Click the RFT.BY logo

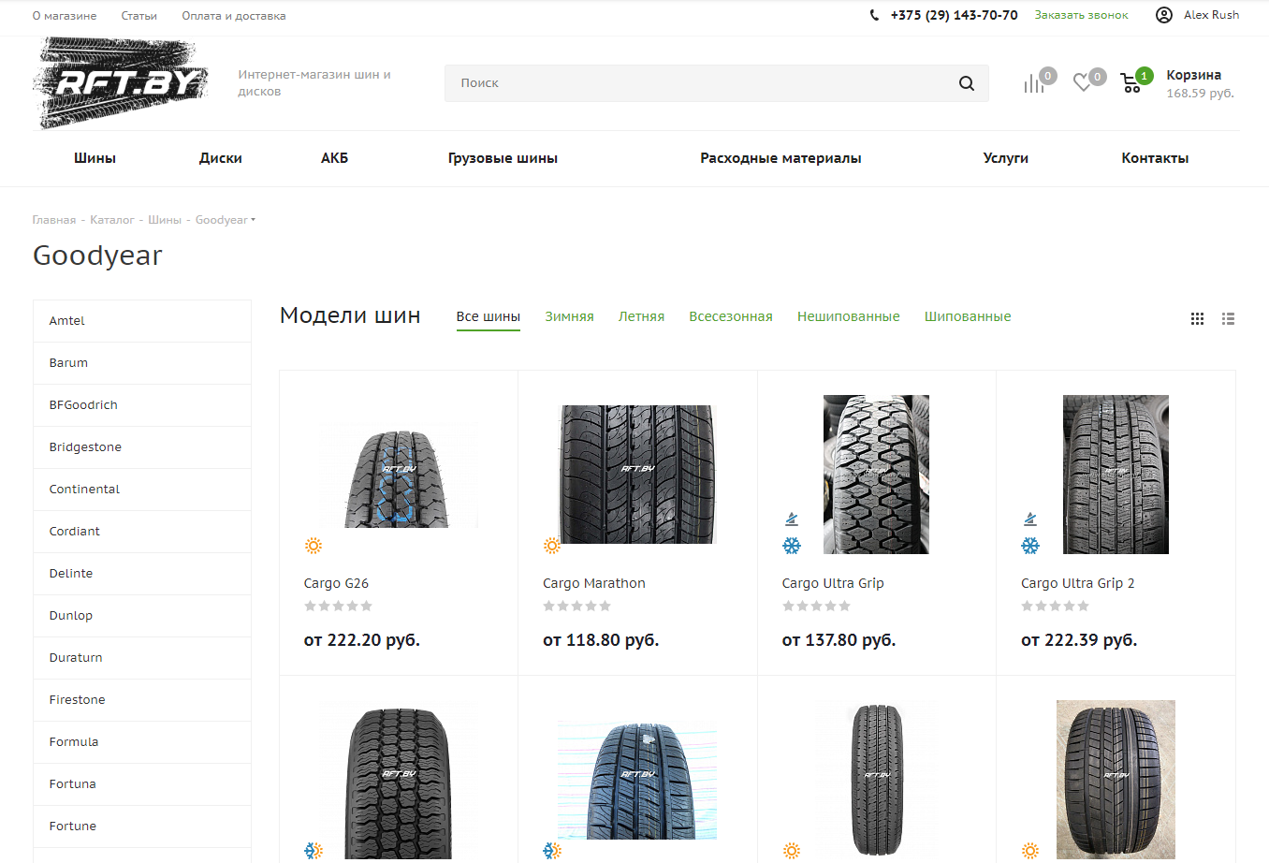(121, 83)
